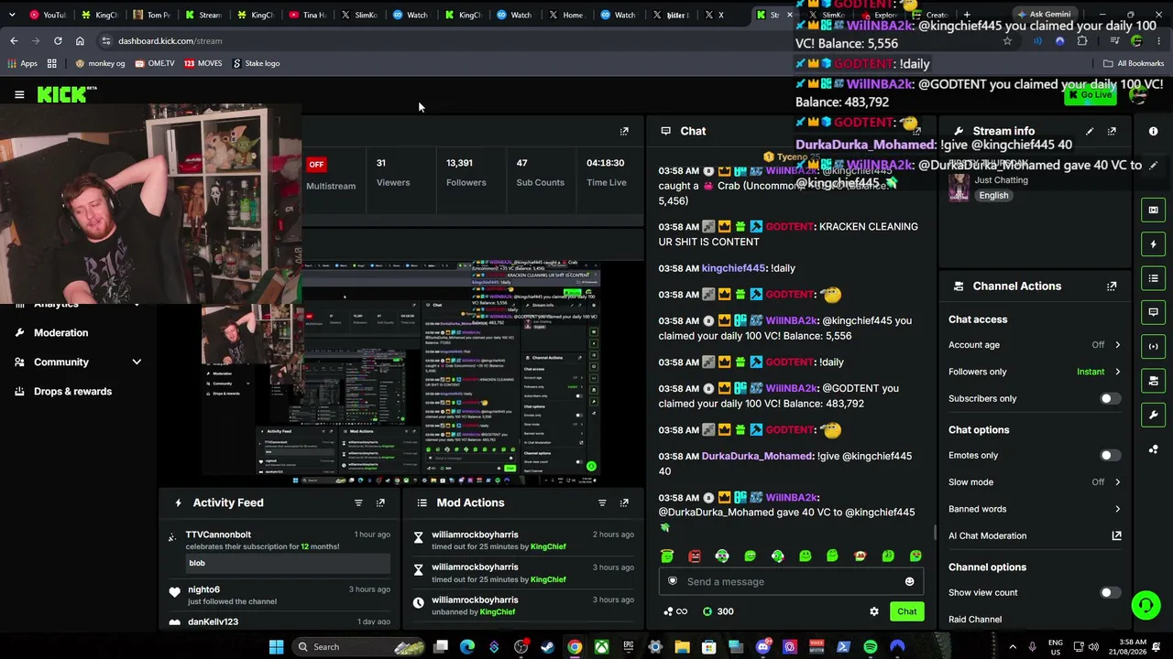Image resolution: width=1173 pixels, height=659 pixels.
Task: Open the wrench settings sidebar panel
Action: tap(1153, 415)
